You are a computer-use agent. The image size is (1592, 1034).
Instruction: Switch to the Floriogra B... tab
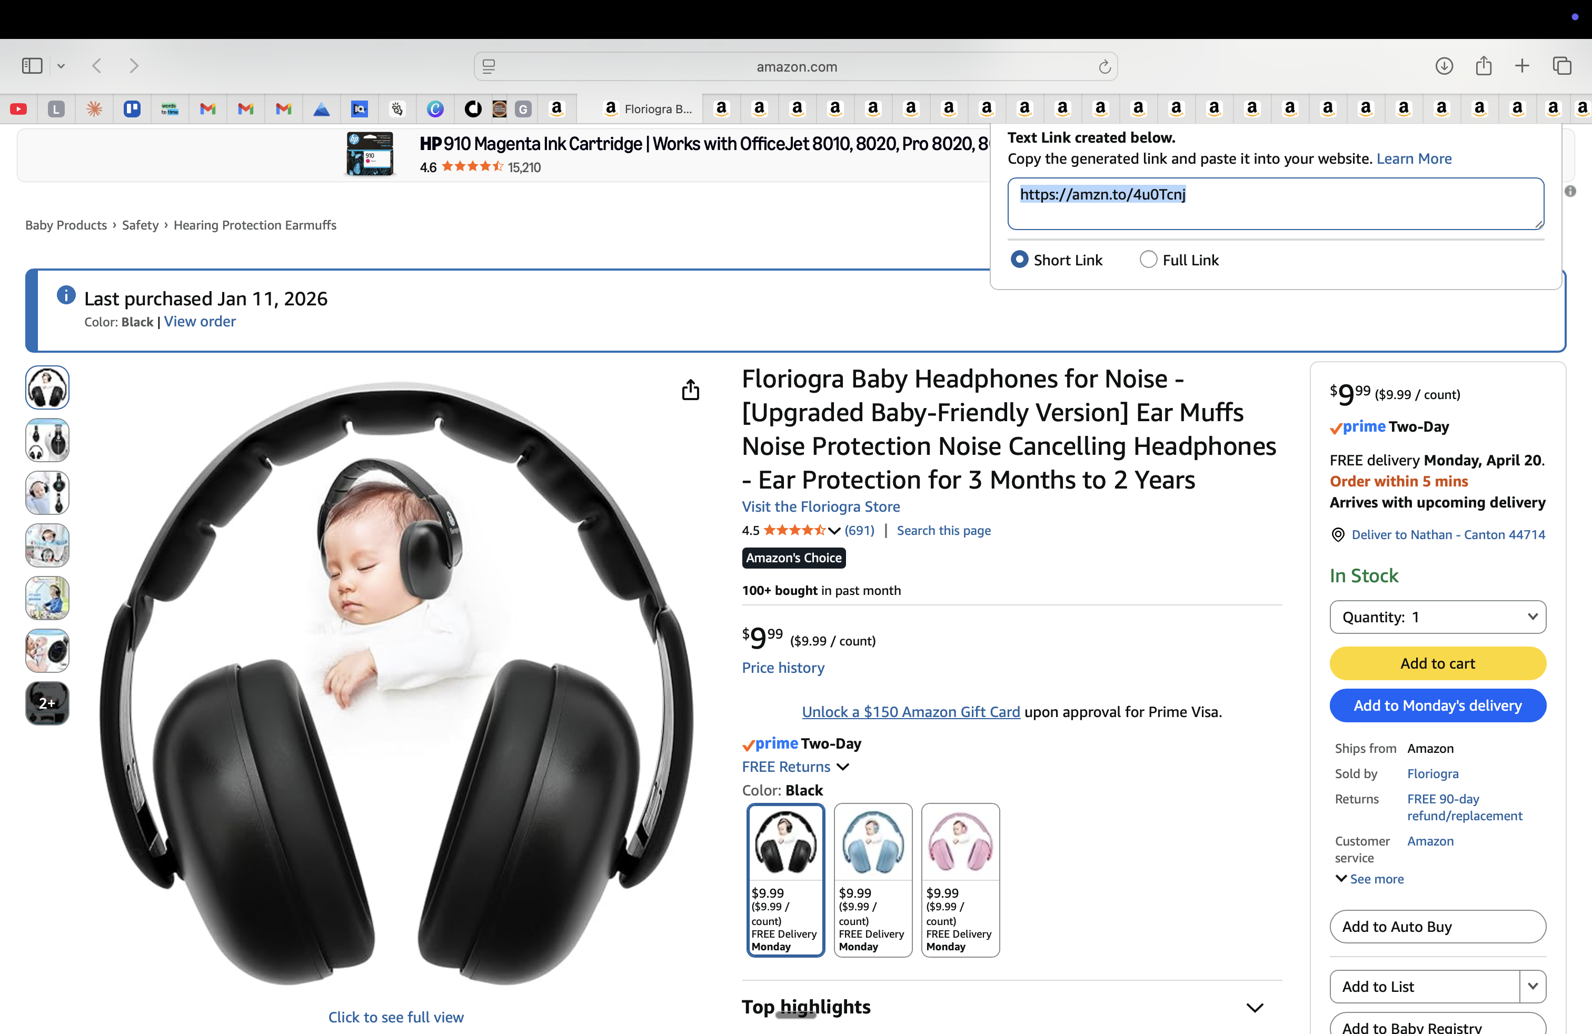pos(640,108)
